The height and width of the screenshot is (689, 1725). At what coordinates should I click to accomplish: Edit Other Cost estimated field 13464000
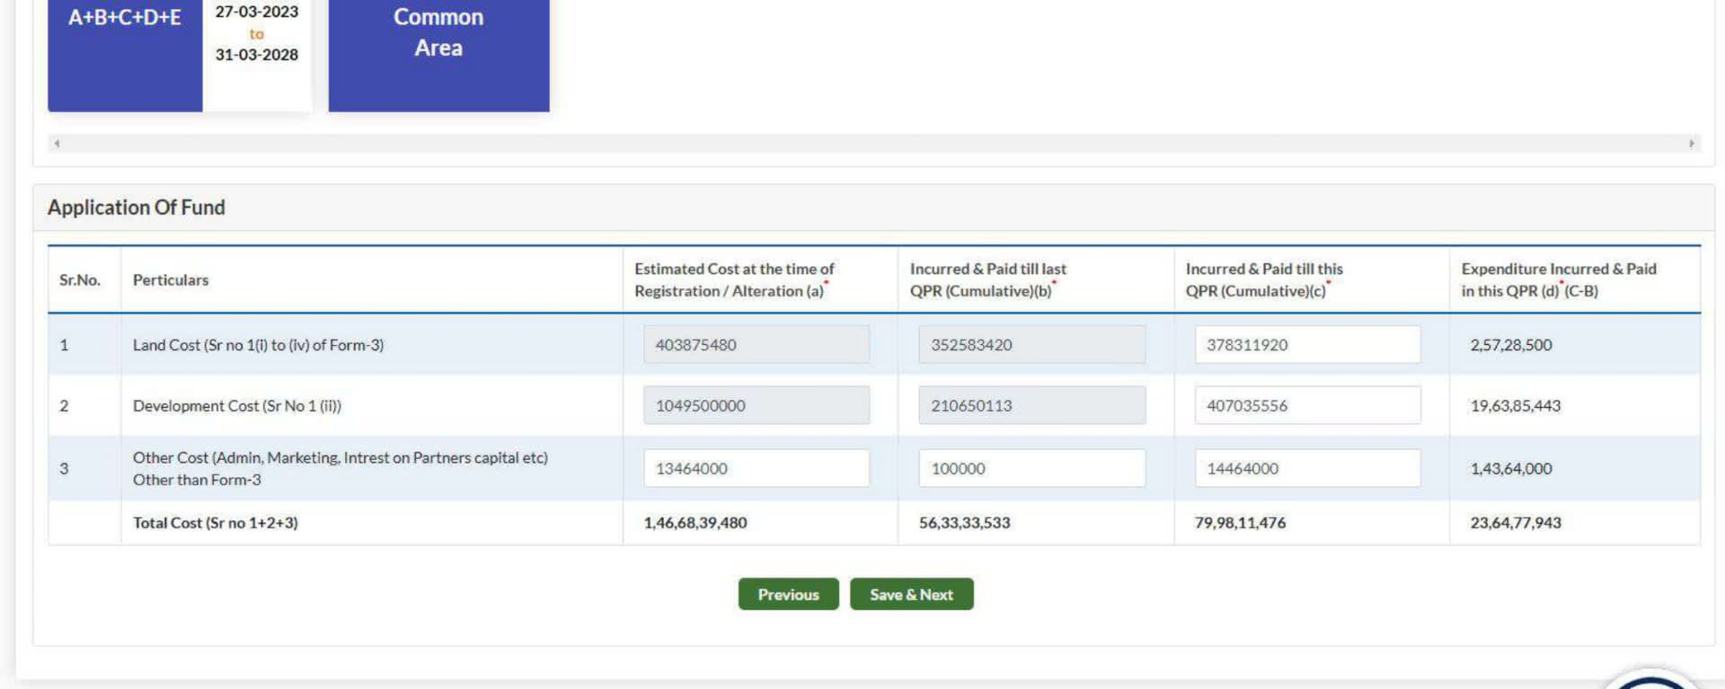756,468
